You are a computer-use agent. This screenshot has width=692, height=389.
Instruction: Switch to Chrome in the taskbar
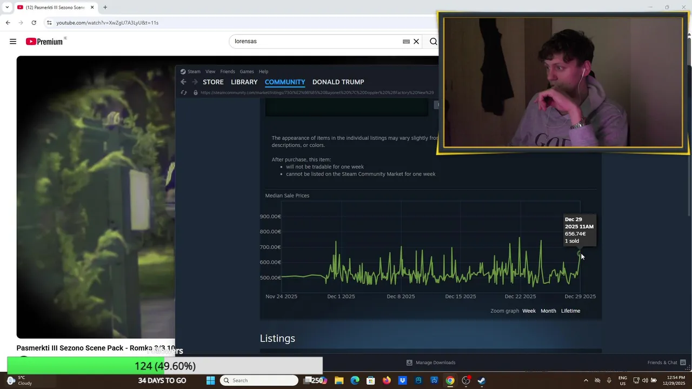pos(450,380)
